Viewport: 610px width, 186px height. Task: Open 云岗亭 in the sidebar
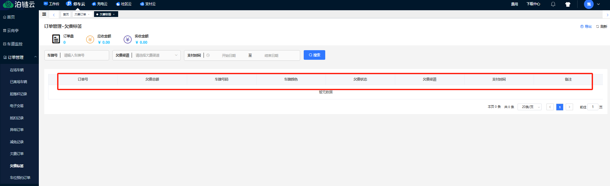19,30
